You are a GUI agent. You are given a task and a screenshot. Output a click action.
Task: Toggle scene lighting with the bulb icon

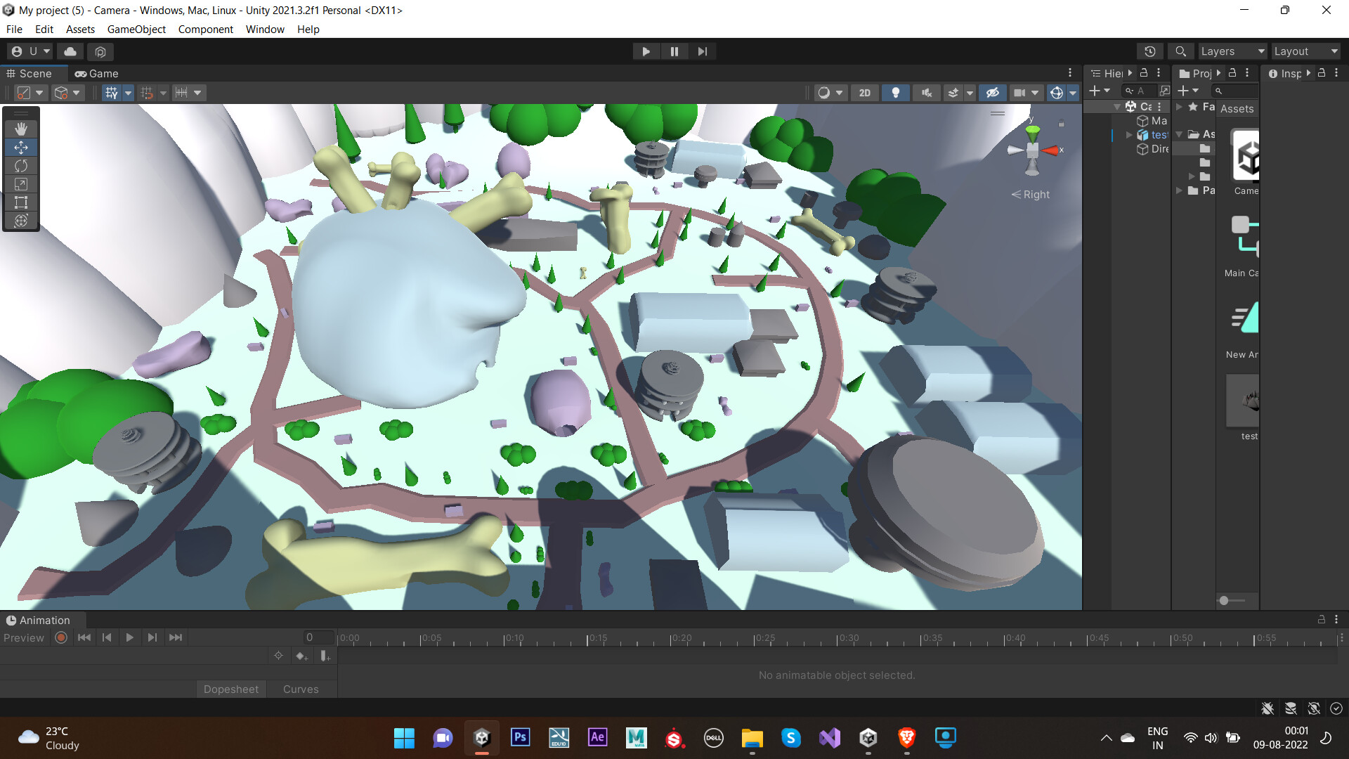click(896, 92)
